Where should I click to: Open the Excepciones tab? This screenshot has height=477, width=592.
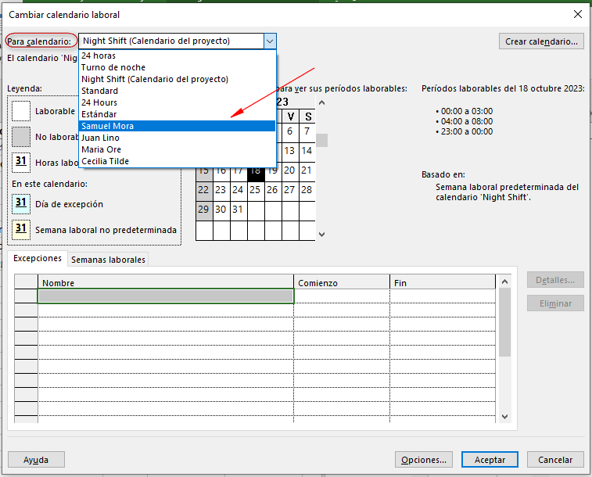tap(38, 259)
